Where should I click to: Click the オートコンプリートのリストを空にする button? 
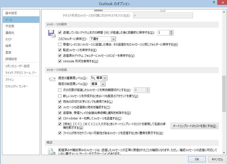pyautogui.click(x=194, y=126)
